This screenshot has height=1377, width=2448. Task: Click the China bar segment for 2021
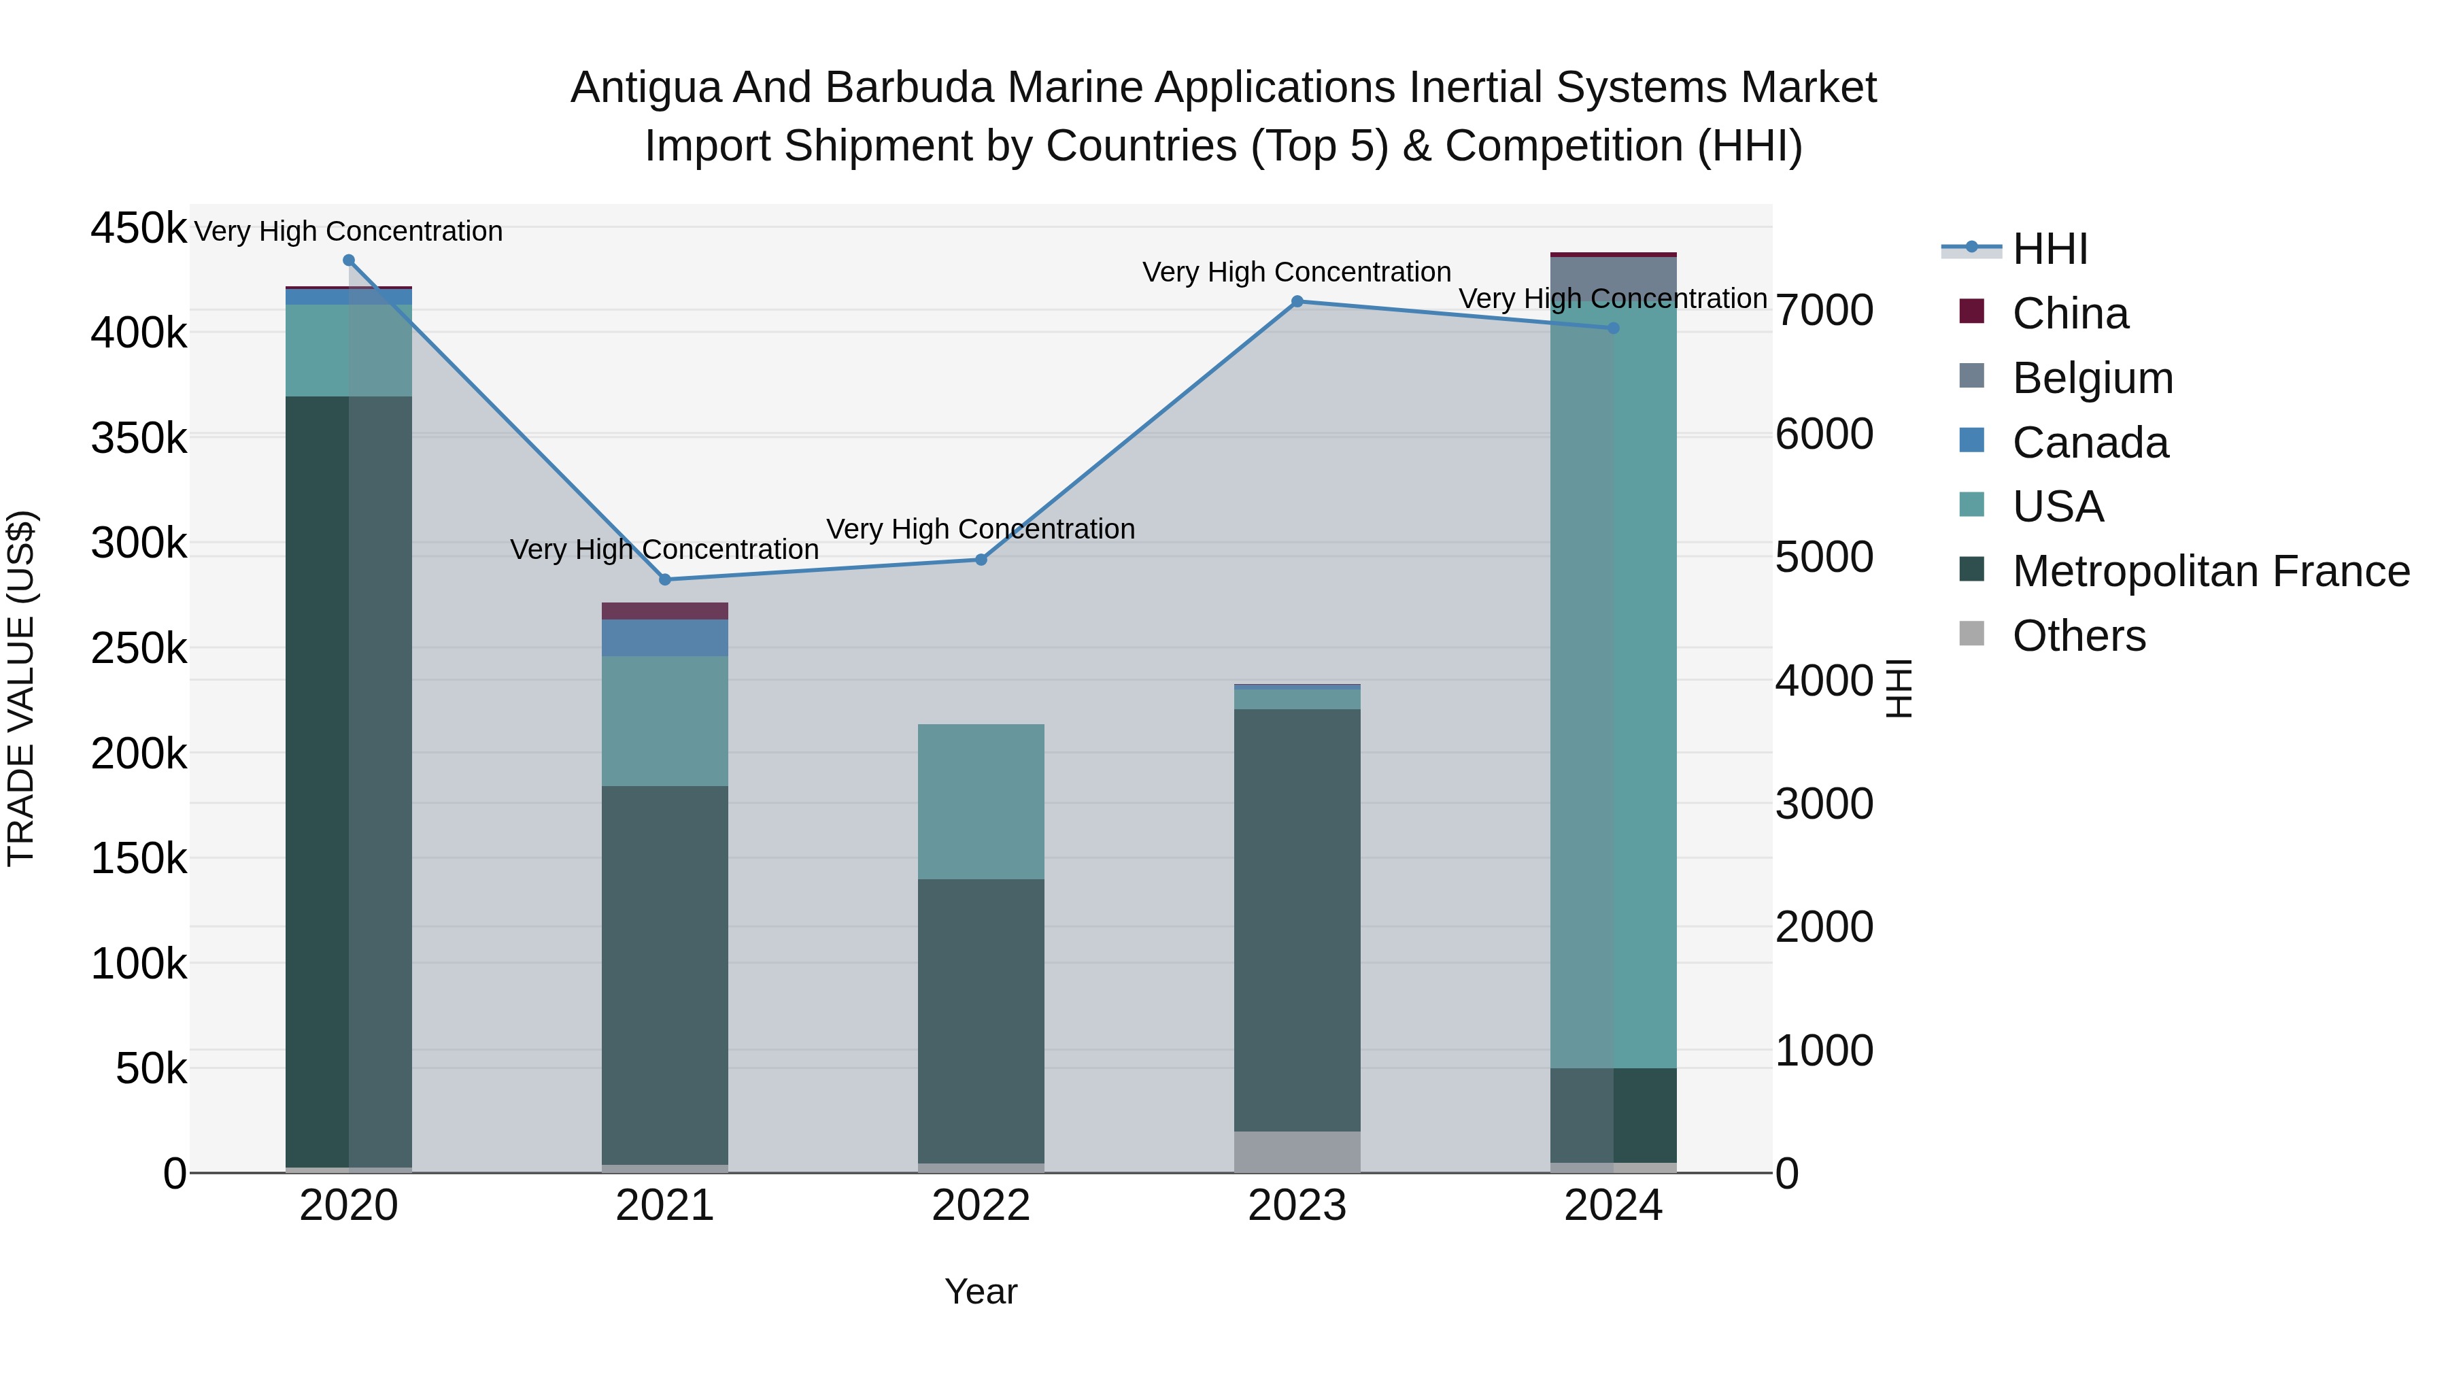(665, 611)
